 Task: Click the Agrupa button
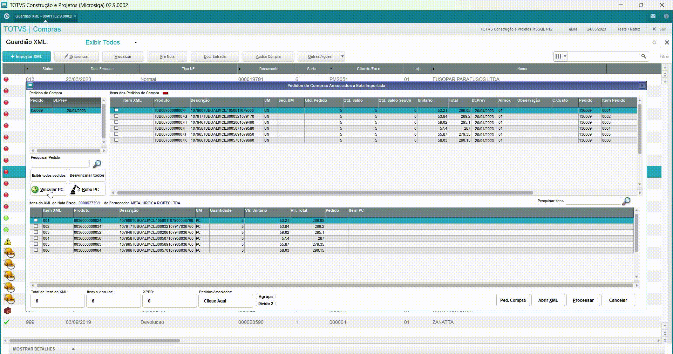pyautogui.click(x=265, y=297)
